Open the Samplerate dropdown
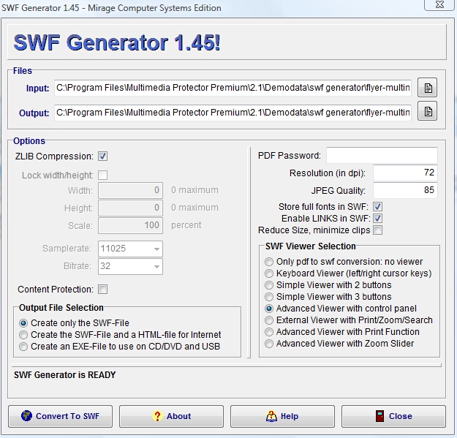Image resolution: width=457 pixels, height=438 pixels. pyautogui.click(x=154, y=249)
